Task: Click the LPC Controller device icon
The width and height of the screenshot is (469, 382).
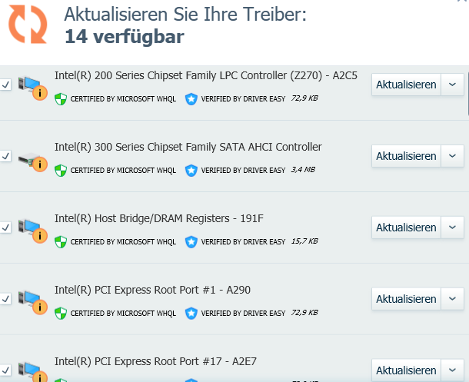Action: point(32,88)
